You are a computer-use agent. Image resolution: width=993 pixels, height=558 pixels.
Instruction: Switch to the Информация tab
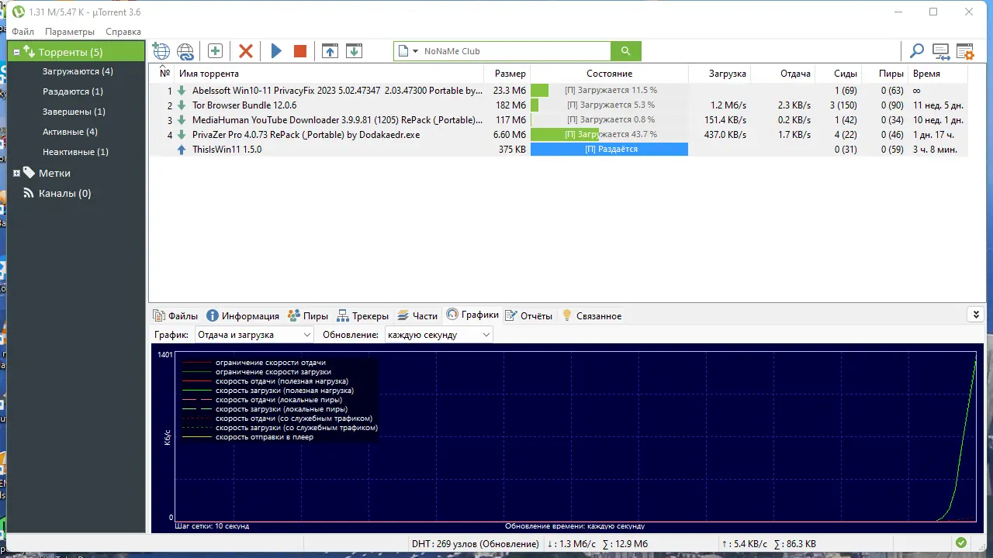[x=243, y=316]
